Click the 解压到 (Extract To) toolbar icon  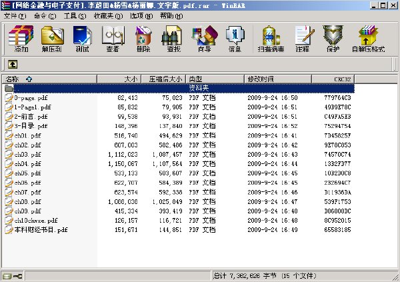(52, 39)
